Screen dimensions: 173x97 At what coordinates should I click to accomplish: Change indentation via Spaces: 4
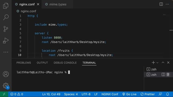tap(71, 94)
